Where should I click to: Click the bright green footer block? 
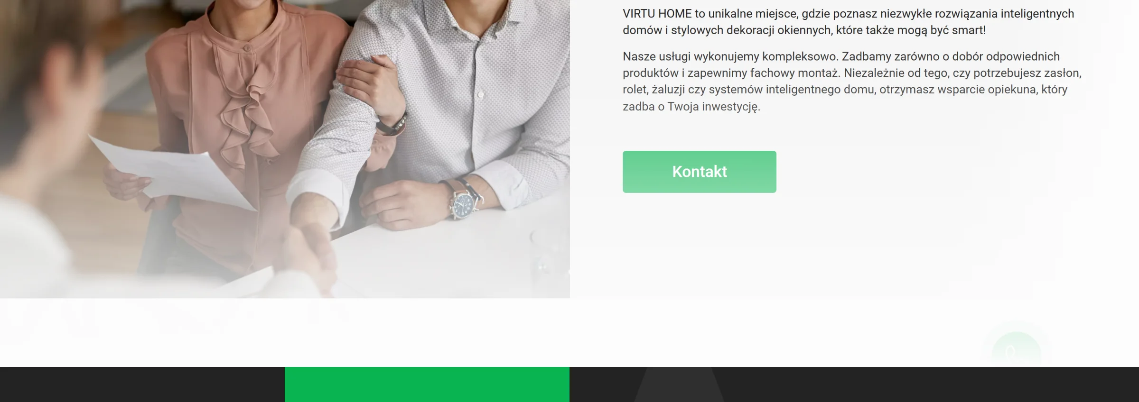(x=427, y=384)
